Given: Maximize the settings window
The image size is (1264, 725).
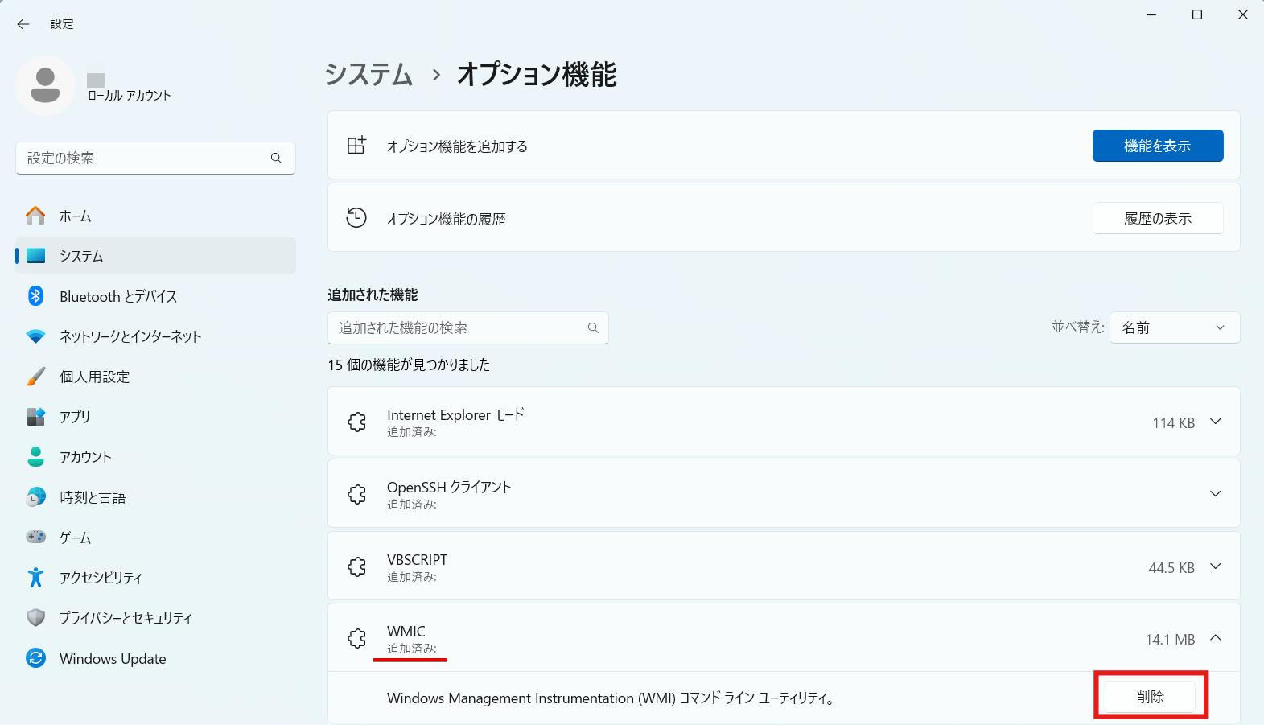Looking at the screenshot, I should coord(1197,14).
